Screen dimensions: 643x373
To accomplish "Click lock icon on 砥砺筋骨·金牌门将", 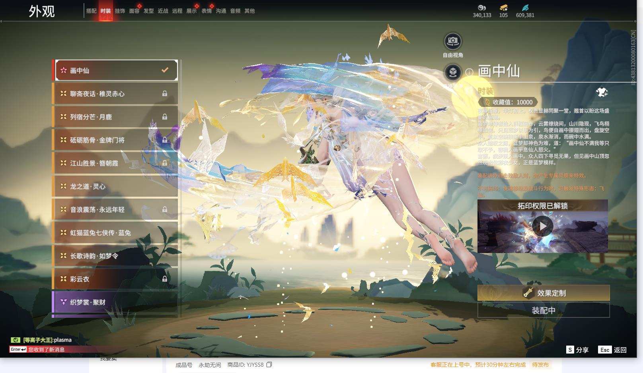I will (x=165, y=140).
